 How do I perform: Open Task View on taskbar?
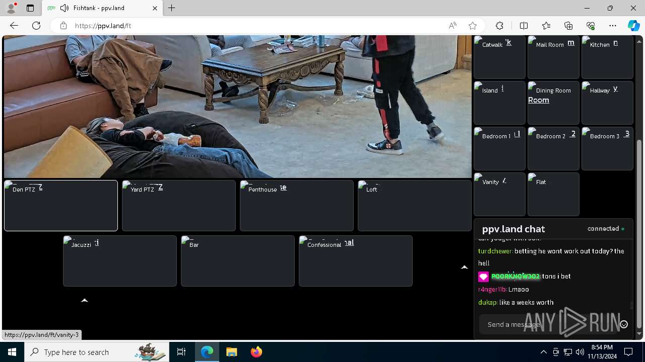(181, 352)
